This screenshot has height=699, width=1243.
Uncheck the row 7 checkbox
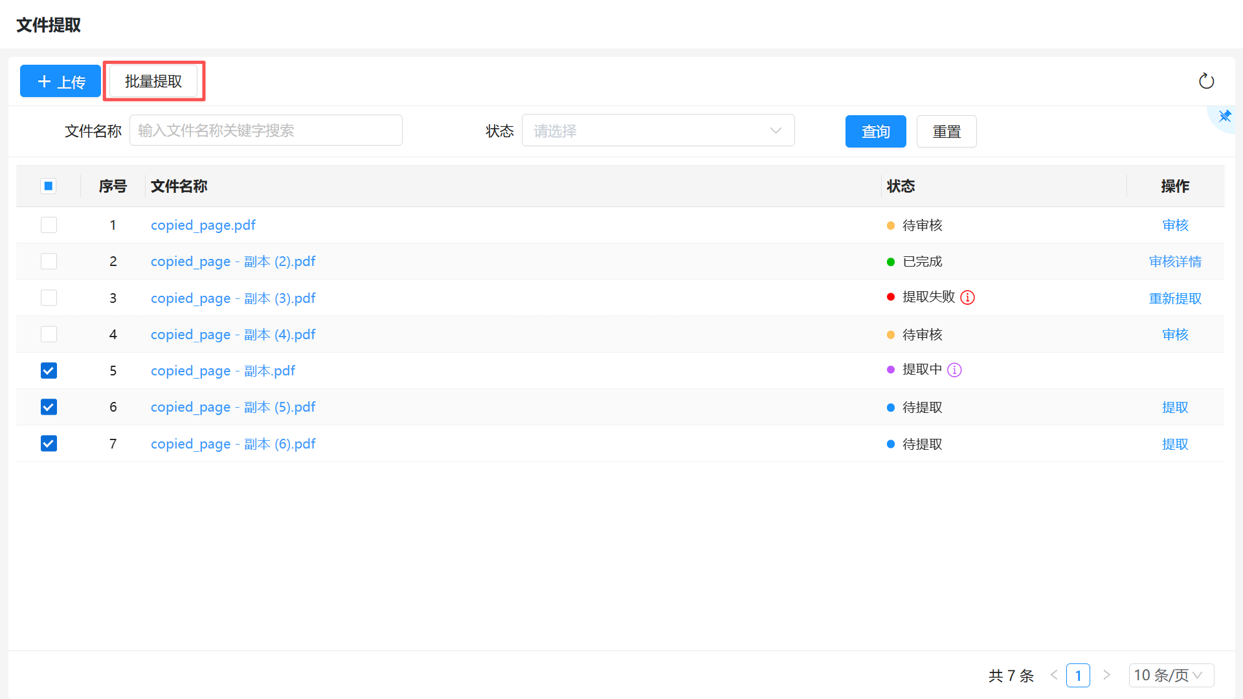tap(49, 443)
